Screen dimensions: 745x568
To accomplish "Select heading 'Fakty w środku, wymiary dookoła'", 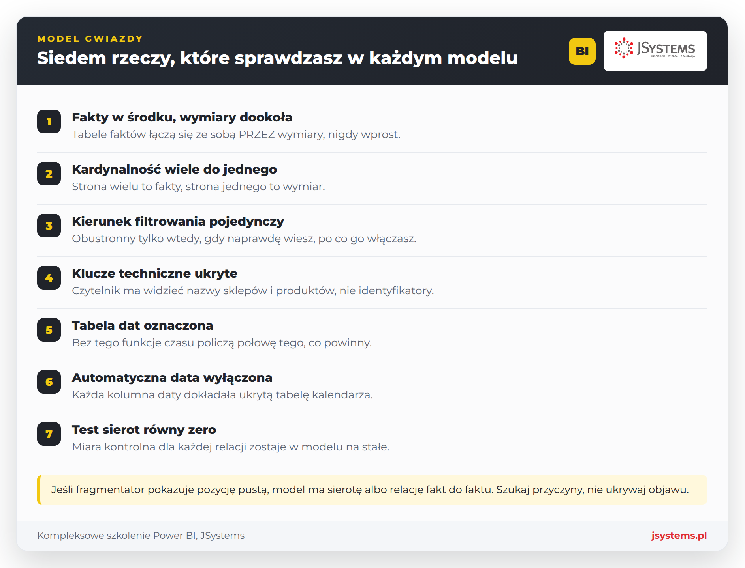I will [182, 117].
